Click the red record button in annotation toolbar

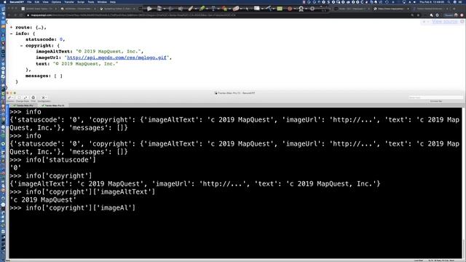tap(290, 9)
